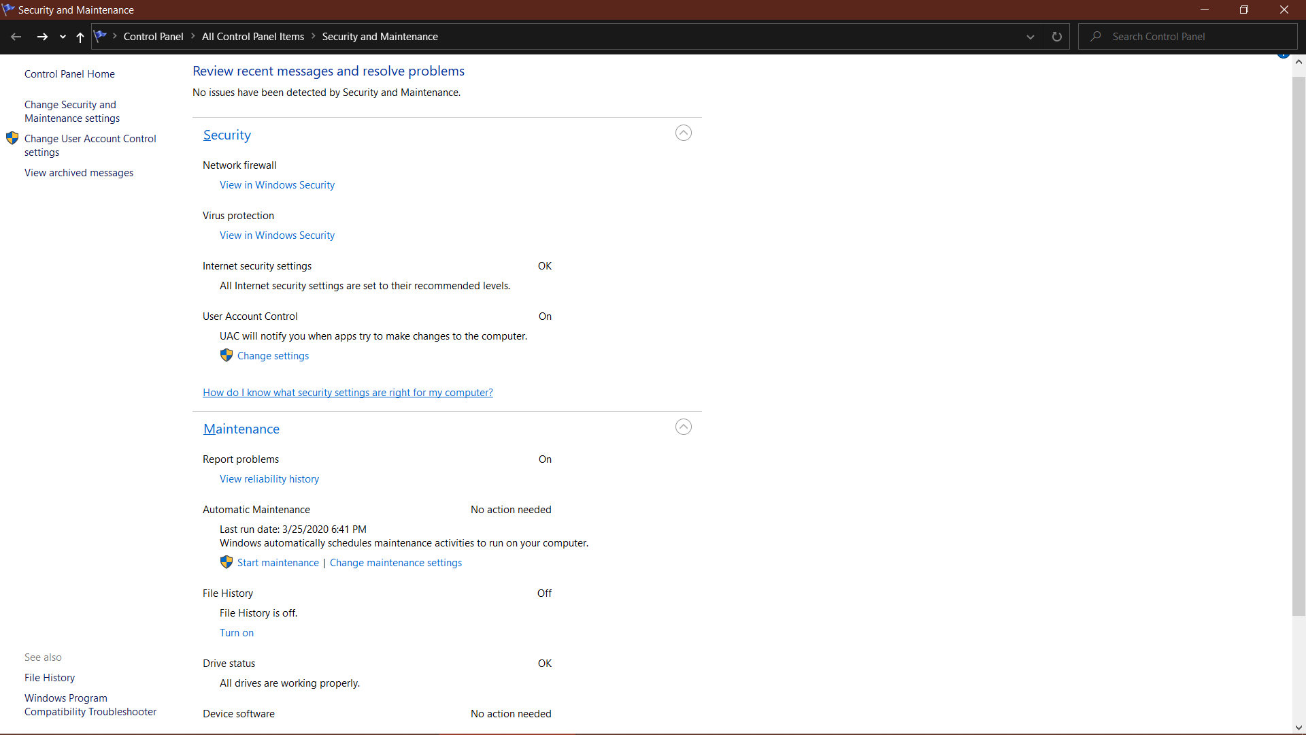Click File History Off status
This screenshot has width=1306, height=735.
(x=544, y=593)
